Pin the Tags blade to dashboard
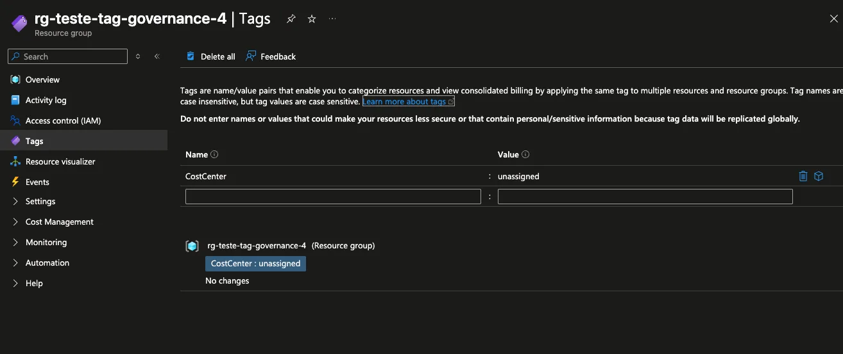The height and width of the screenshot is (354, 843). point(291,19)
